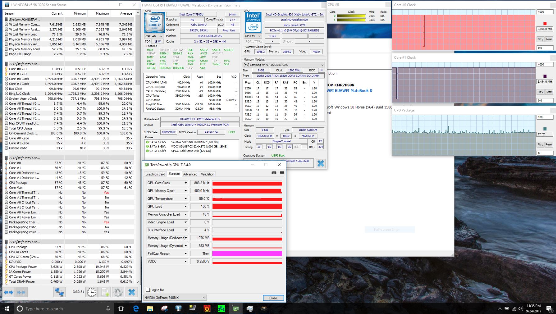Select the Ring/LLC Clock sensor row

pos(68,94)
